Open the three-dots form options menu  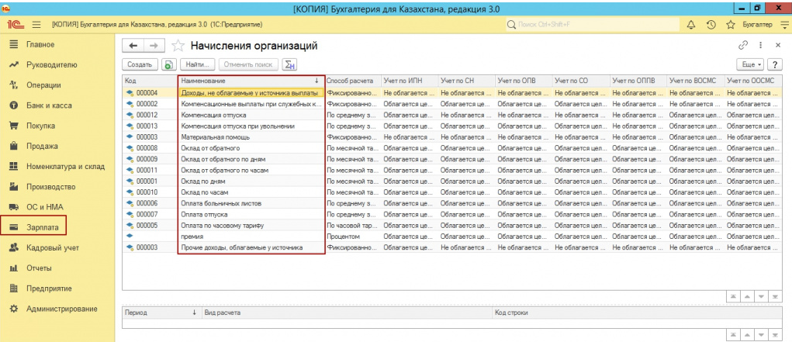pyautogui.click(x=760, y=47)
